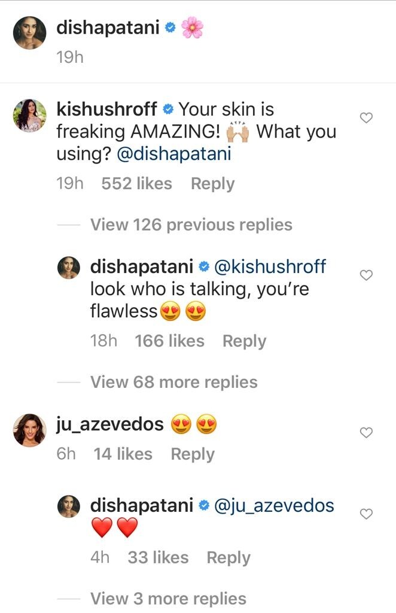Reply to ju_azevedos comment
The width and height of the screenshot is (396, 613).
click(x=193, y=454)
